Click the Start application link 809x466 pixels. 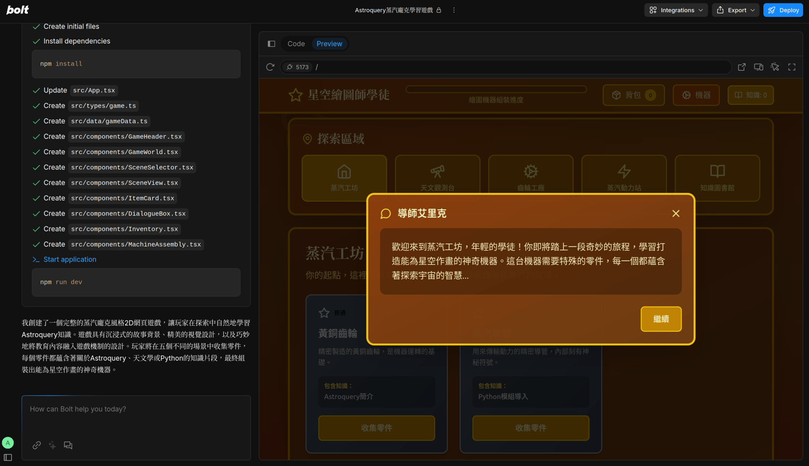pos(70,260)
